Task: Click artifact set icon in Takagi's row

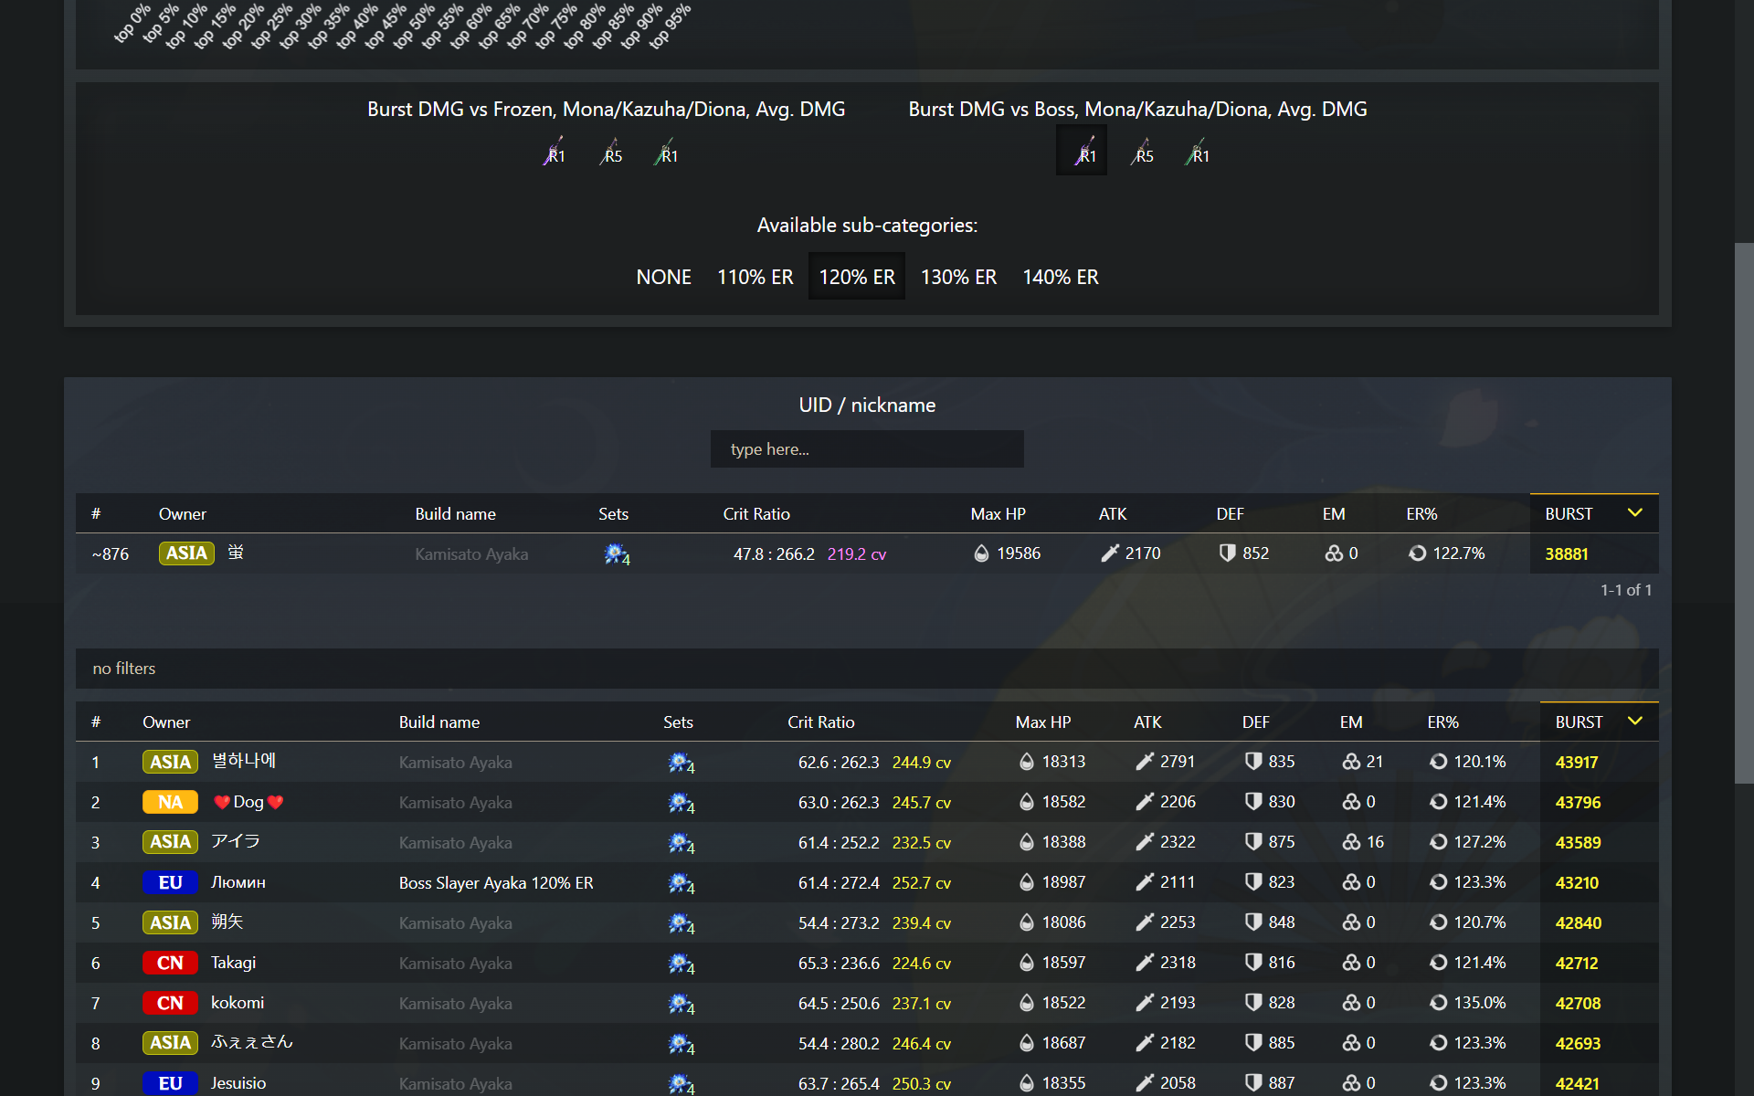Action: click(x=682, y=964)
